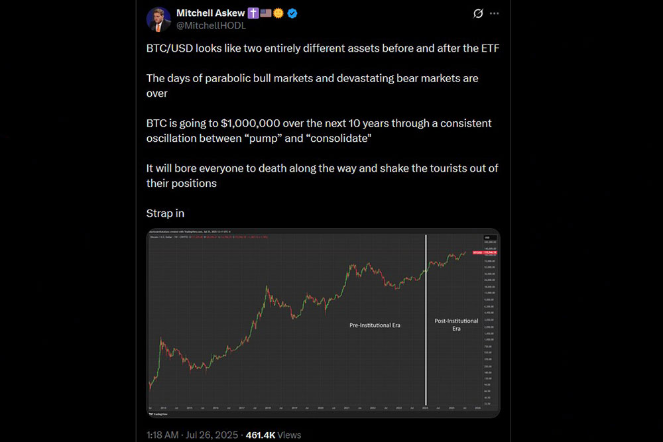Open the Mitchell Askew display name link
Image resolution: width=663 pixels, height=442 pixels.
(210, 13)
